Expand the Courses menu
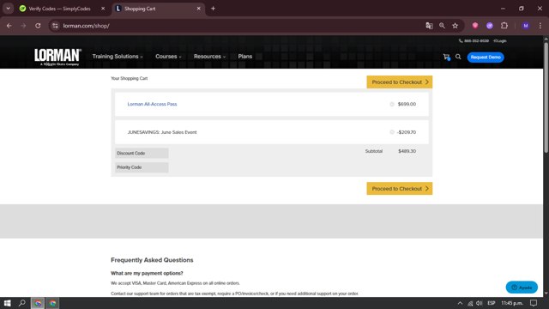This screenshot has height=309, width=549. [x=168, y=57]
